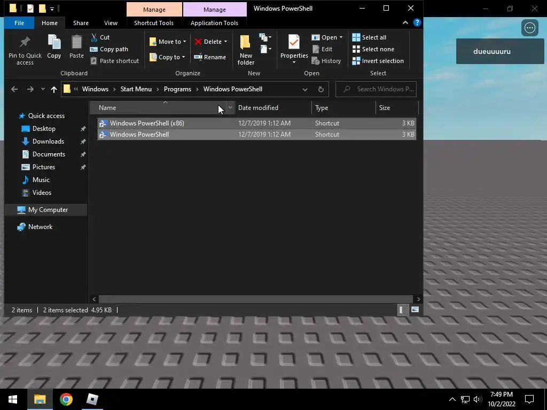Click Select all
Image resolution: width=547 pixels, height=410 pixels.
click(x=369, y=37)
